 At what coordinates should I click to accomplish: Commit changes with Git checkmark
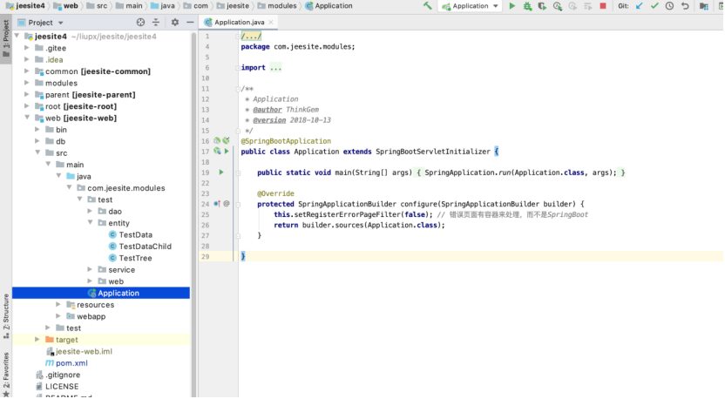pyautogui.click(x=654, y=6)
